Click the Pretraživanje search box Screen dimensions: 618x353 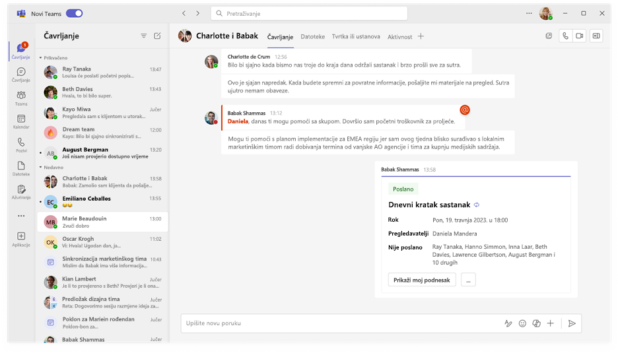pos(309,13)
